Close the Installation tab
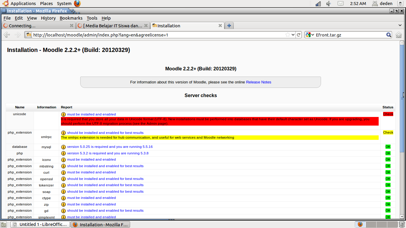The image size is (406, 228). coord(220,26)
